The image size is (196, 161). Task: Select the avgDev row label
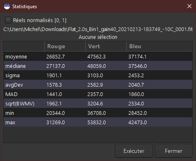(x=14, y=85)
